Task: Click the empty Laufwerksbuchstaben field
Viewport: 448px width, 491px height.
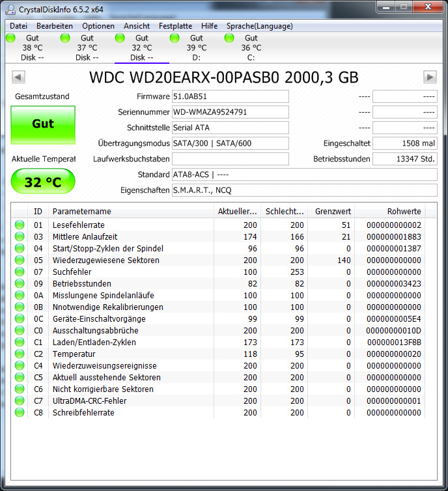Action: [230, 159]
